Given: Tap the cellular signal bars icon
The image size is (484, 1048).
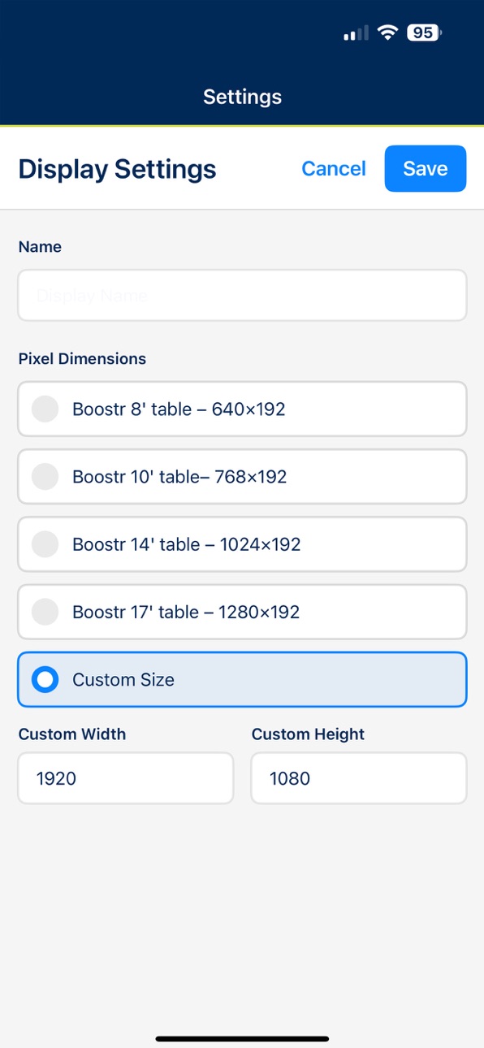Looking at the screenshot, I should pos(356,33).
